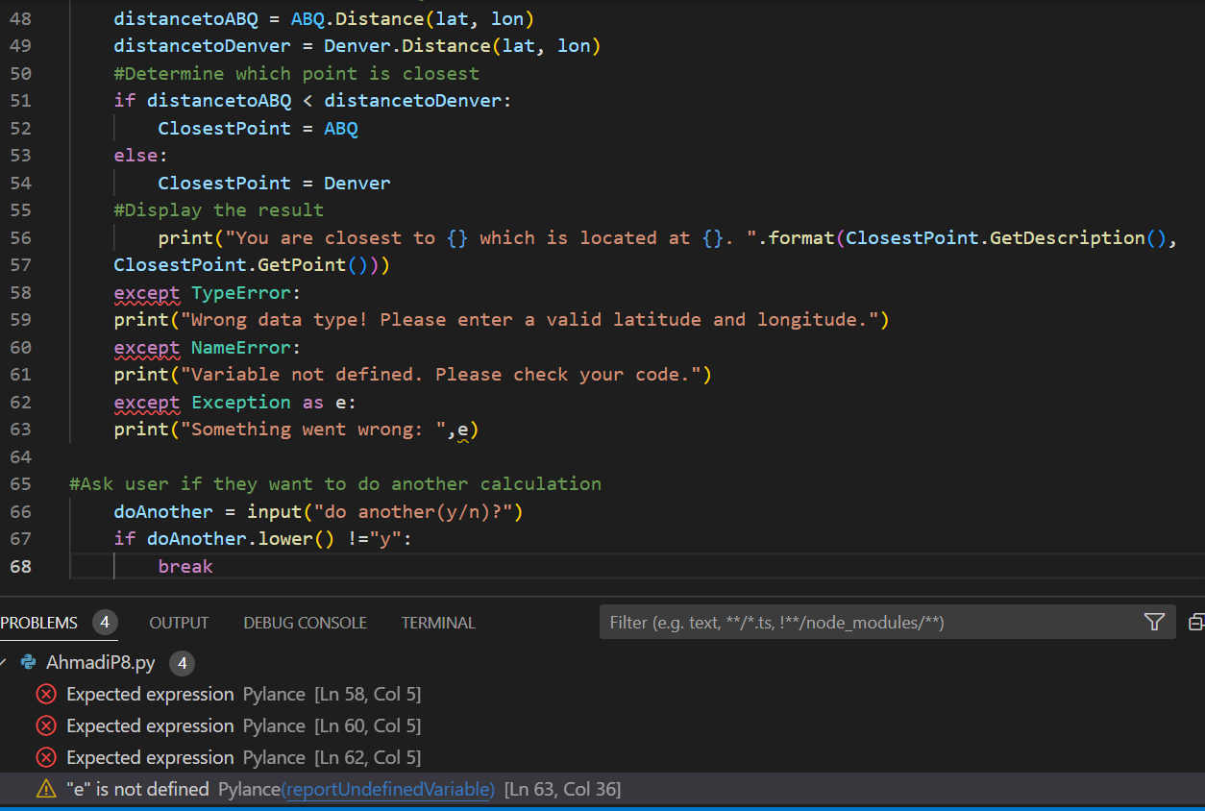Image resolution: width=1205 pixels, height=811 pixels.
Task: Click the Python file icon beside AhmadiP8.py
Action: point(28,662)
